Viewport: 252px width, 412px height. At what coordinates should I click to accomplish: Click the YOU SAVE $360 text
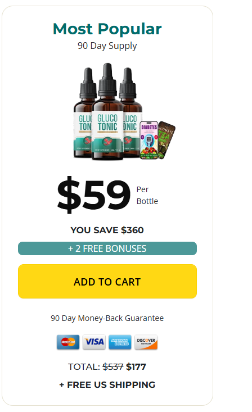point(107,230)
